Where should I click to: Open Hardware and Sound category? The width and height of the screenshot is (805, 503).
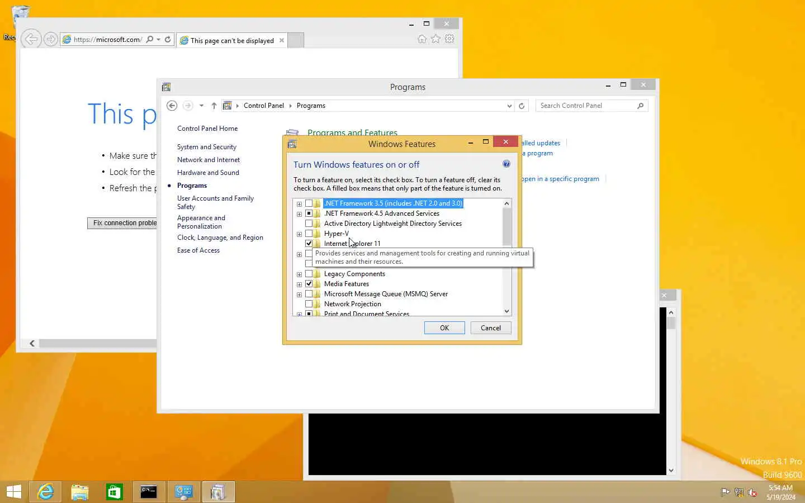point(208,173)
